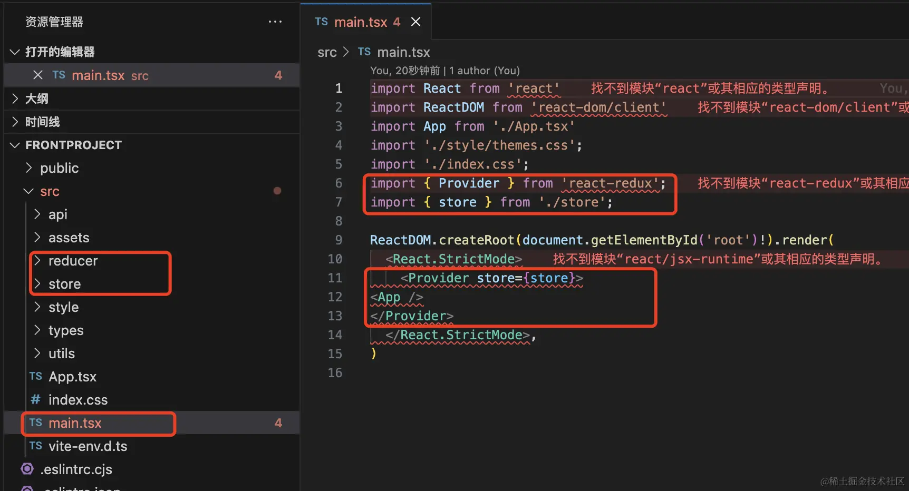Close main.tsx in the open editors list
Screen dimensions: 909x491
click(38, 75)
